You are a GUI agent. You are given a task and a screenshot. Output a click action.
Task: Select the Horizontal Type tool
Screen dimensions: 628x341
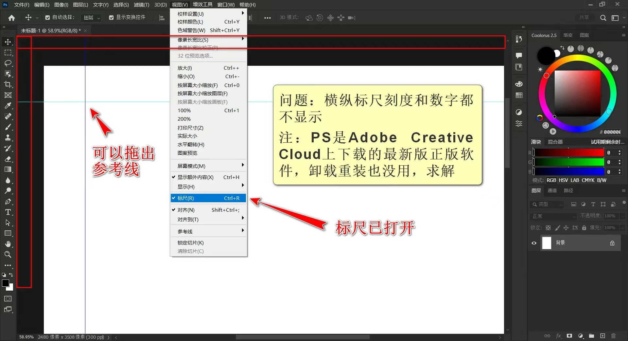point(8,212)
